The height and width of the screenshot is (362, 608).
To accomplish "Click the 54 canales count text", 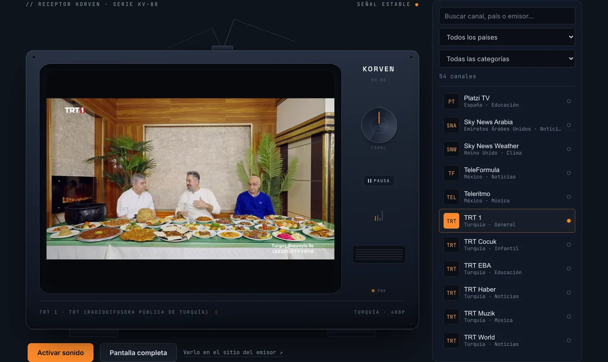I will point(457,76).
